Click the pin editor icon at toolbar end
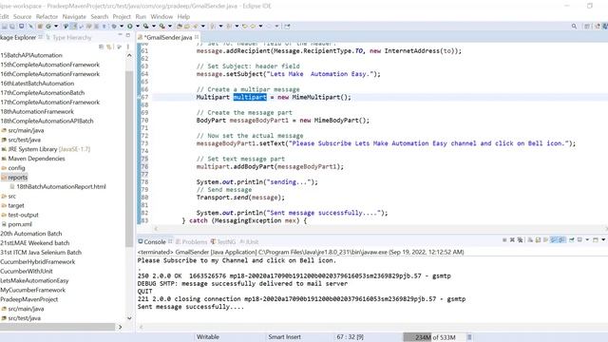608x342 pixels. [x=287, y=26]
